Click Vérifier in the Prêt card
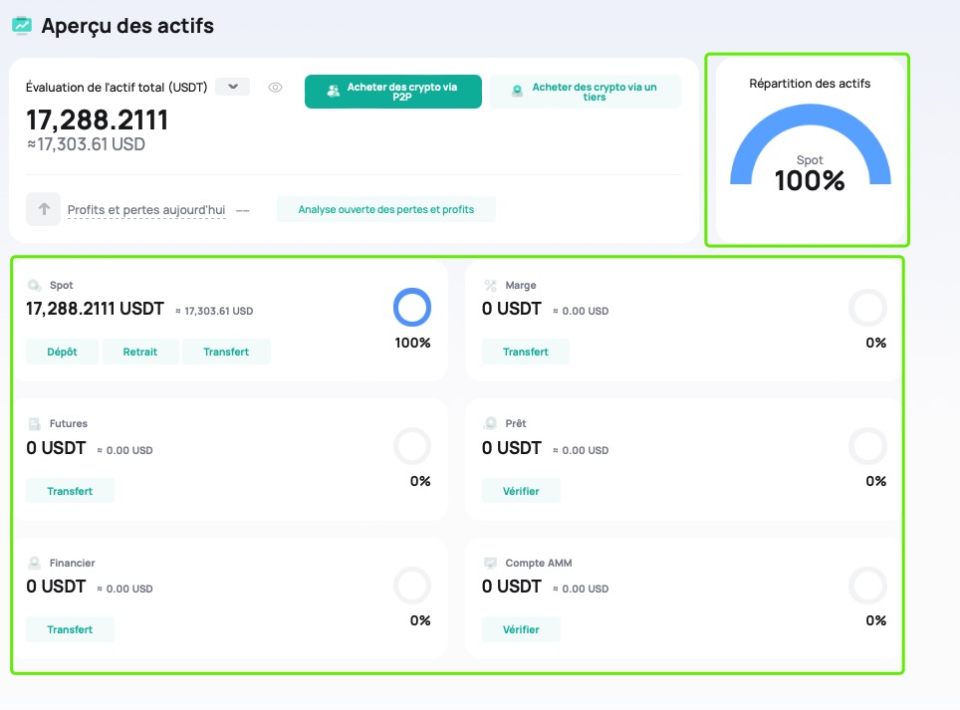960x710 pixels. [x=521, y=490]
